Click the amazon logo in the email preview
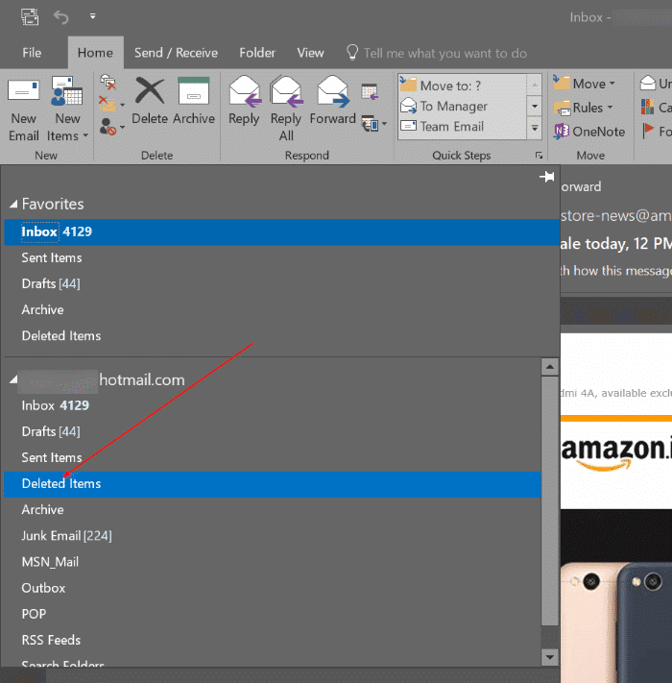Screen dimensions: 672x683 pyautogui.click(x=616, y=453)
